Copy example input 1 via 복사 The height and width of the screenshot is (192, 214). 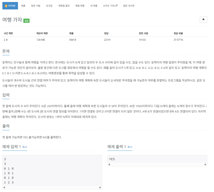(25, 147)
